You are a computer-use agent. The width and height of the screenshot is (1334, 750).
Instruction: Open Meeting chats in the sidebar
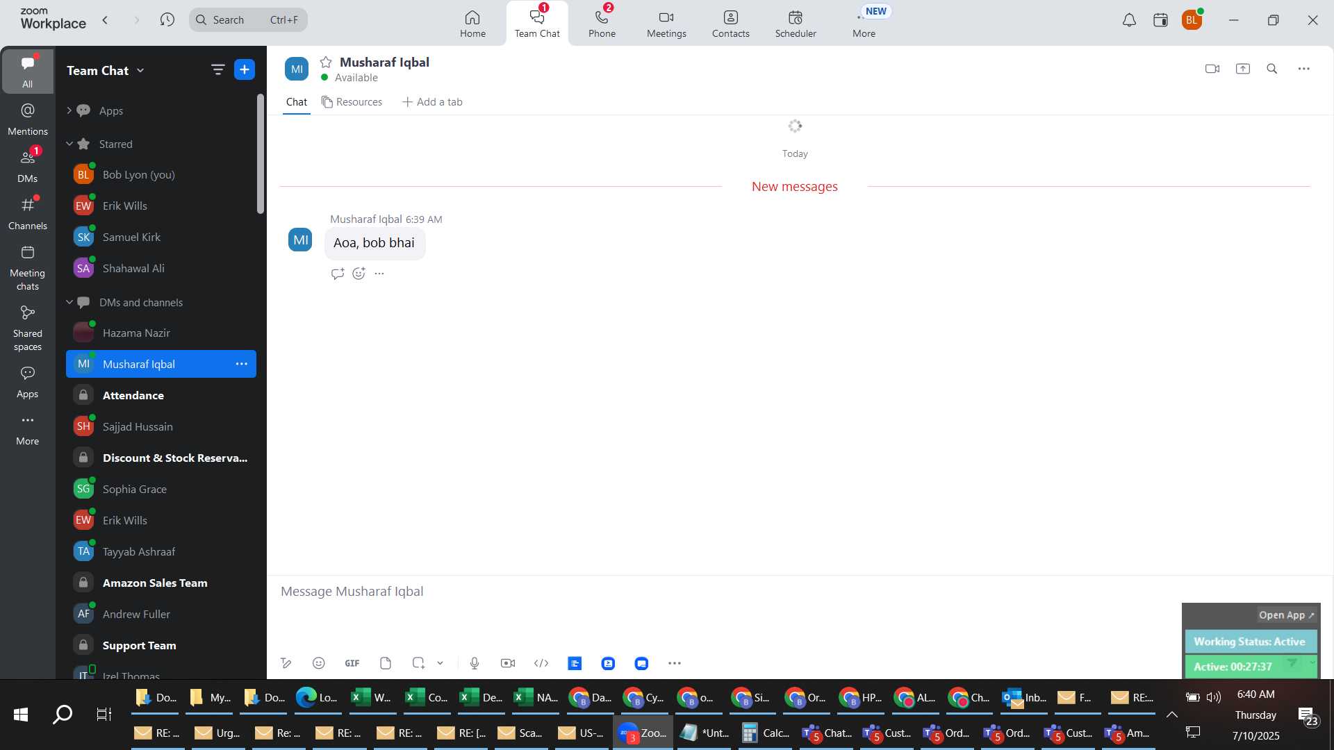pos(28,268)
